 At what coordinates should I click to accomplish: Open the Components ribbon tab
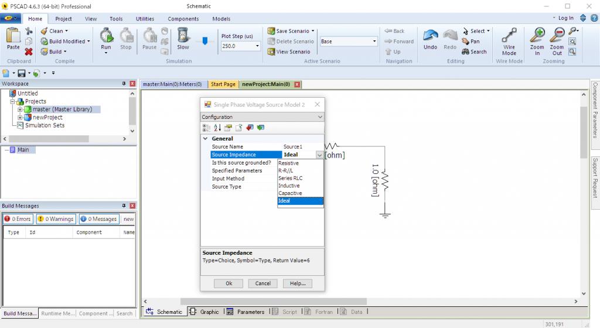tap(183, 19)
